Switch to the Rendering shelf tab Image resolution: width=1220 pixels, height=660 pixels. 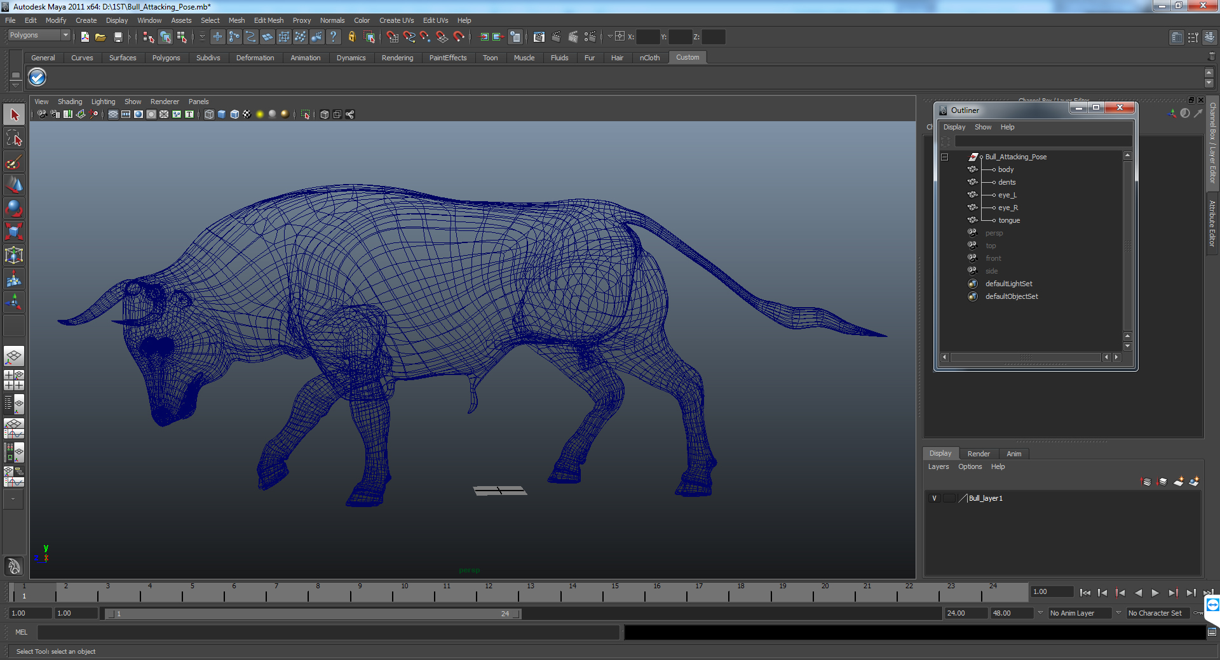point(397,58)
